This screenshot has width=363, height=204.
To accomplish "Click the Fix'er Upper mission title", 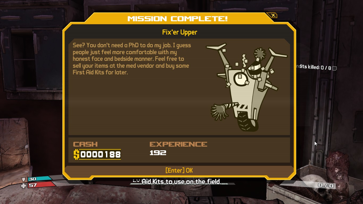I will 180,32.
